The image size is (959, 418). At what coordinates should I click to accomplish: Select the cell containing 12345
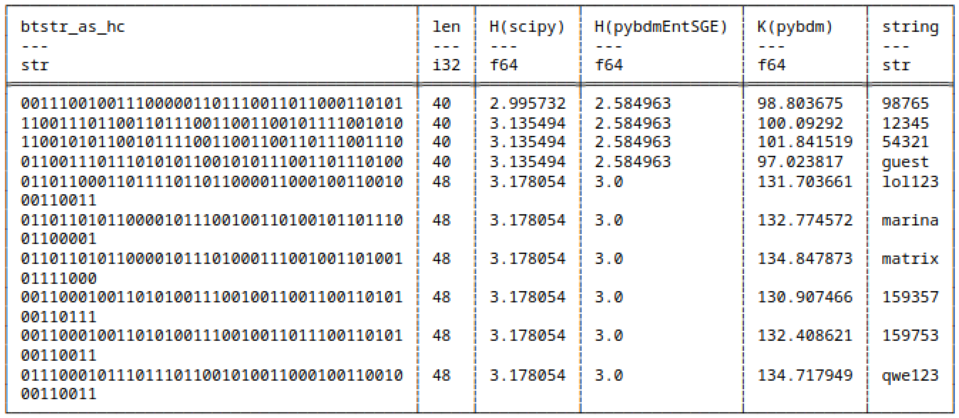905,123
